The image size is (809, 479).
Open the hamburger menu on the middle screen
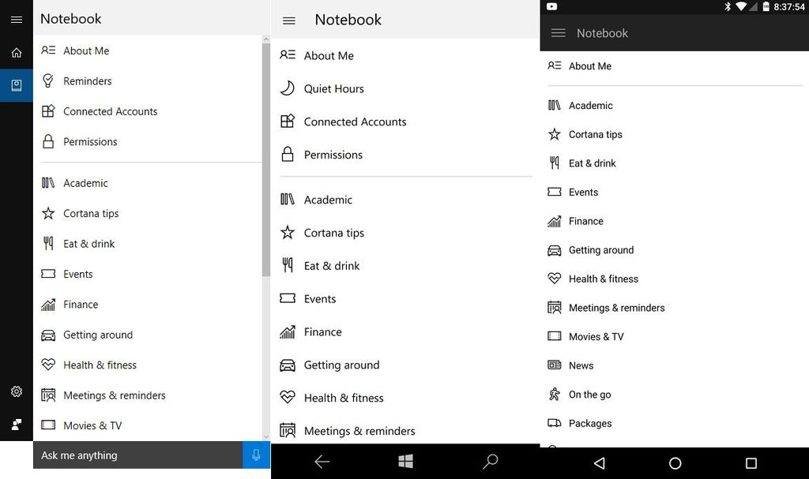point(288,21)
